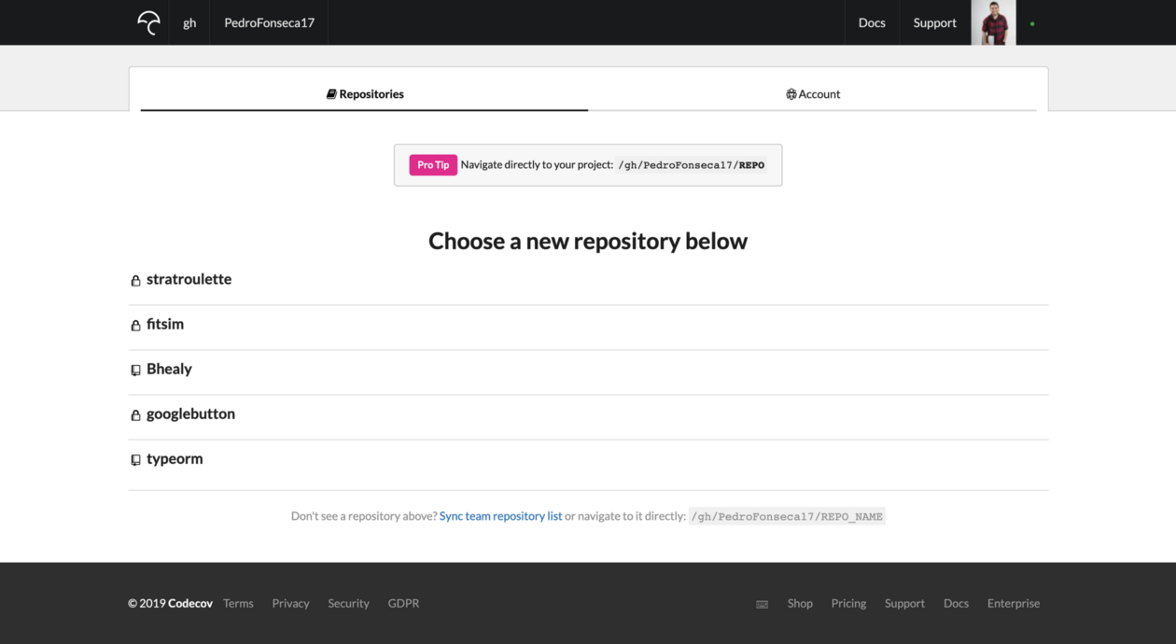Open the user avatar menu
This screenshot has height=644, width=1176.
(x=994, y=22)
